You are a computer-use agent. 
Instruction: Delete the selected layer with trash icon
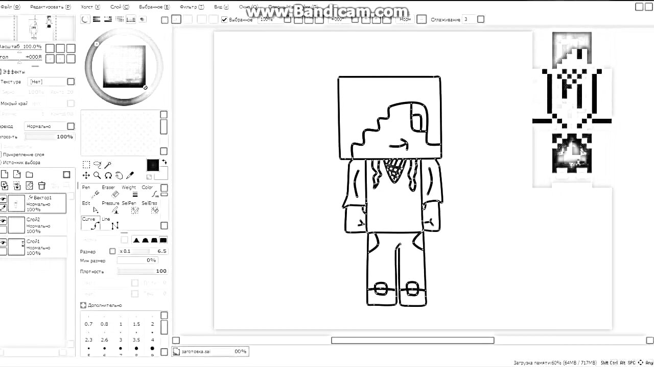click(x=42, y=186)
